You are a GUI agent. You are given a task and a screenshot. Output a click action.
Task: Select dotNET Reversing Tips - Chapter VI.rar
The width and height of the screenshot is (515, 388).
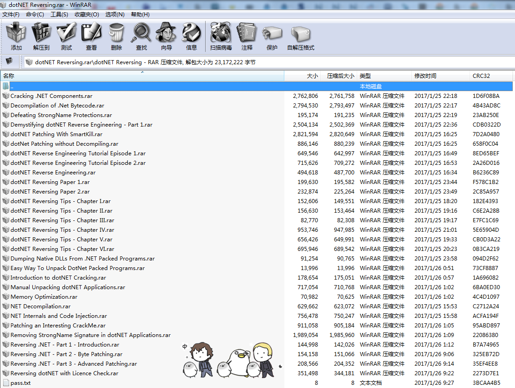click(x=62, y=249)
